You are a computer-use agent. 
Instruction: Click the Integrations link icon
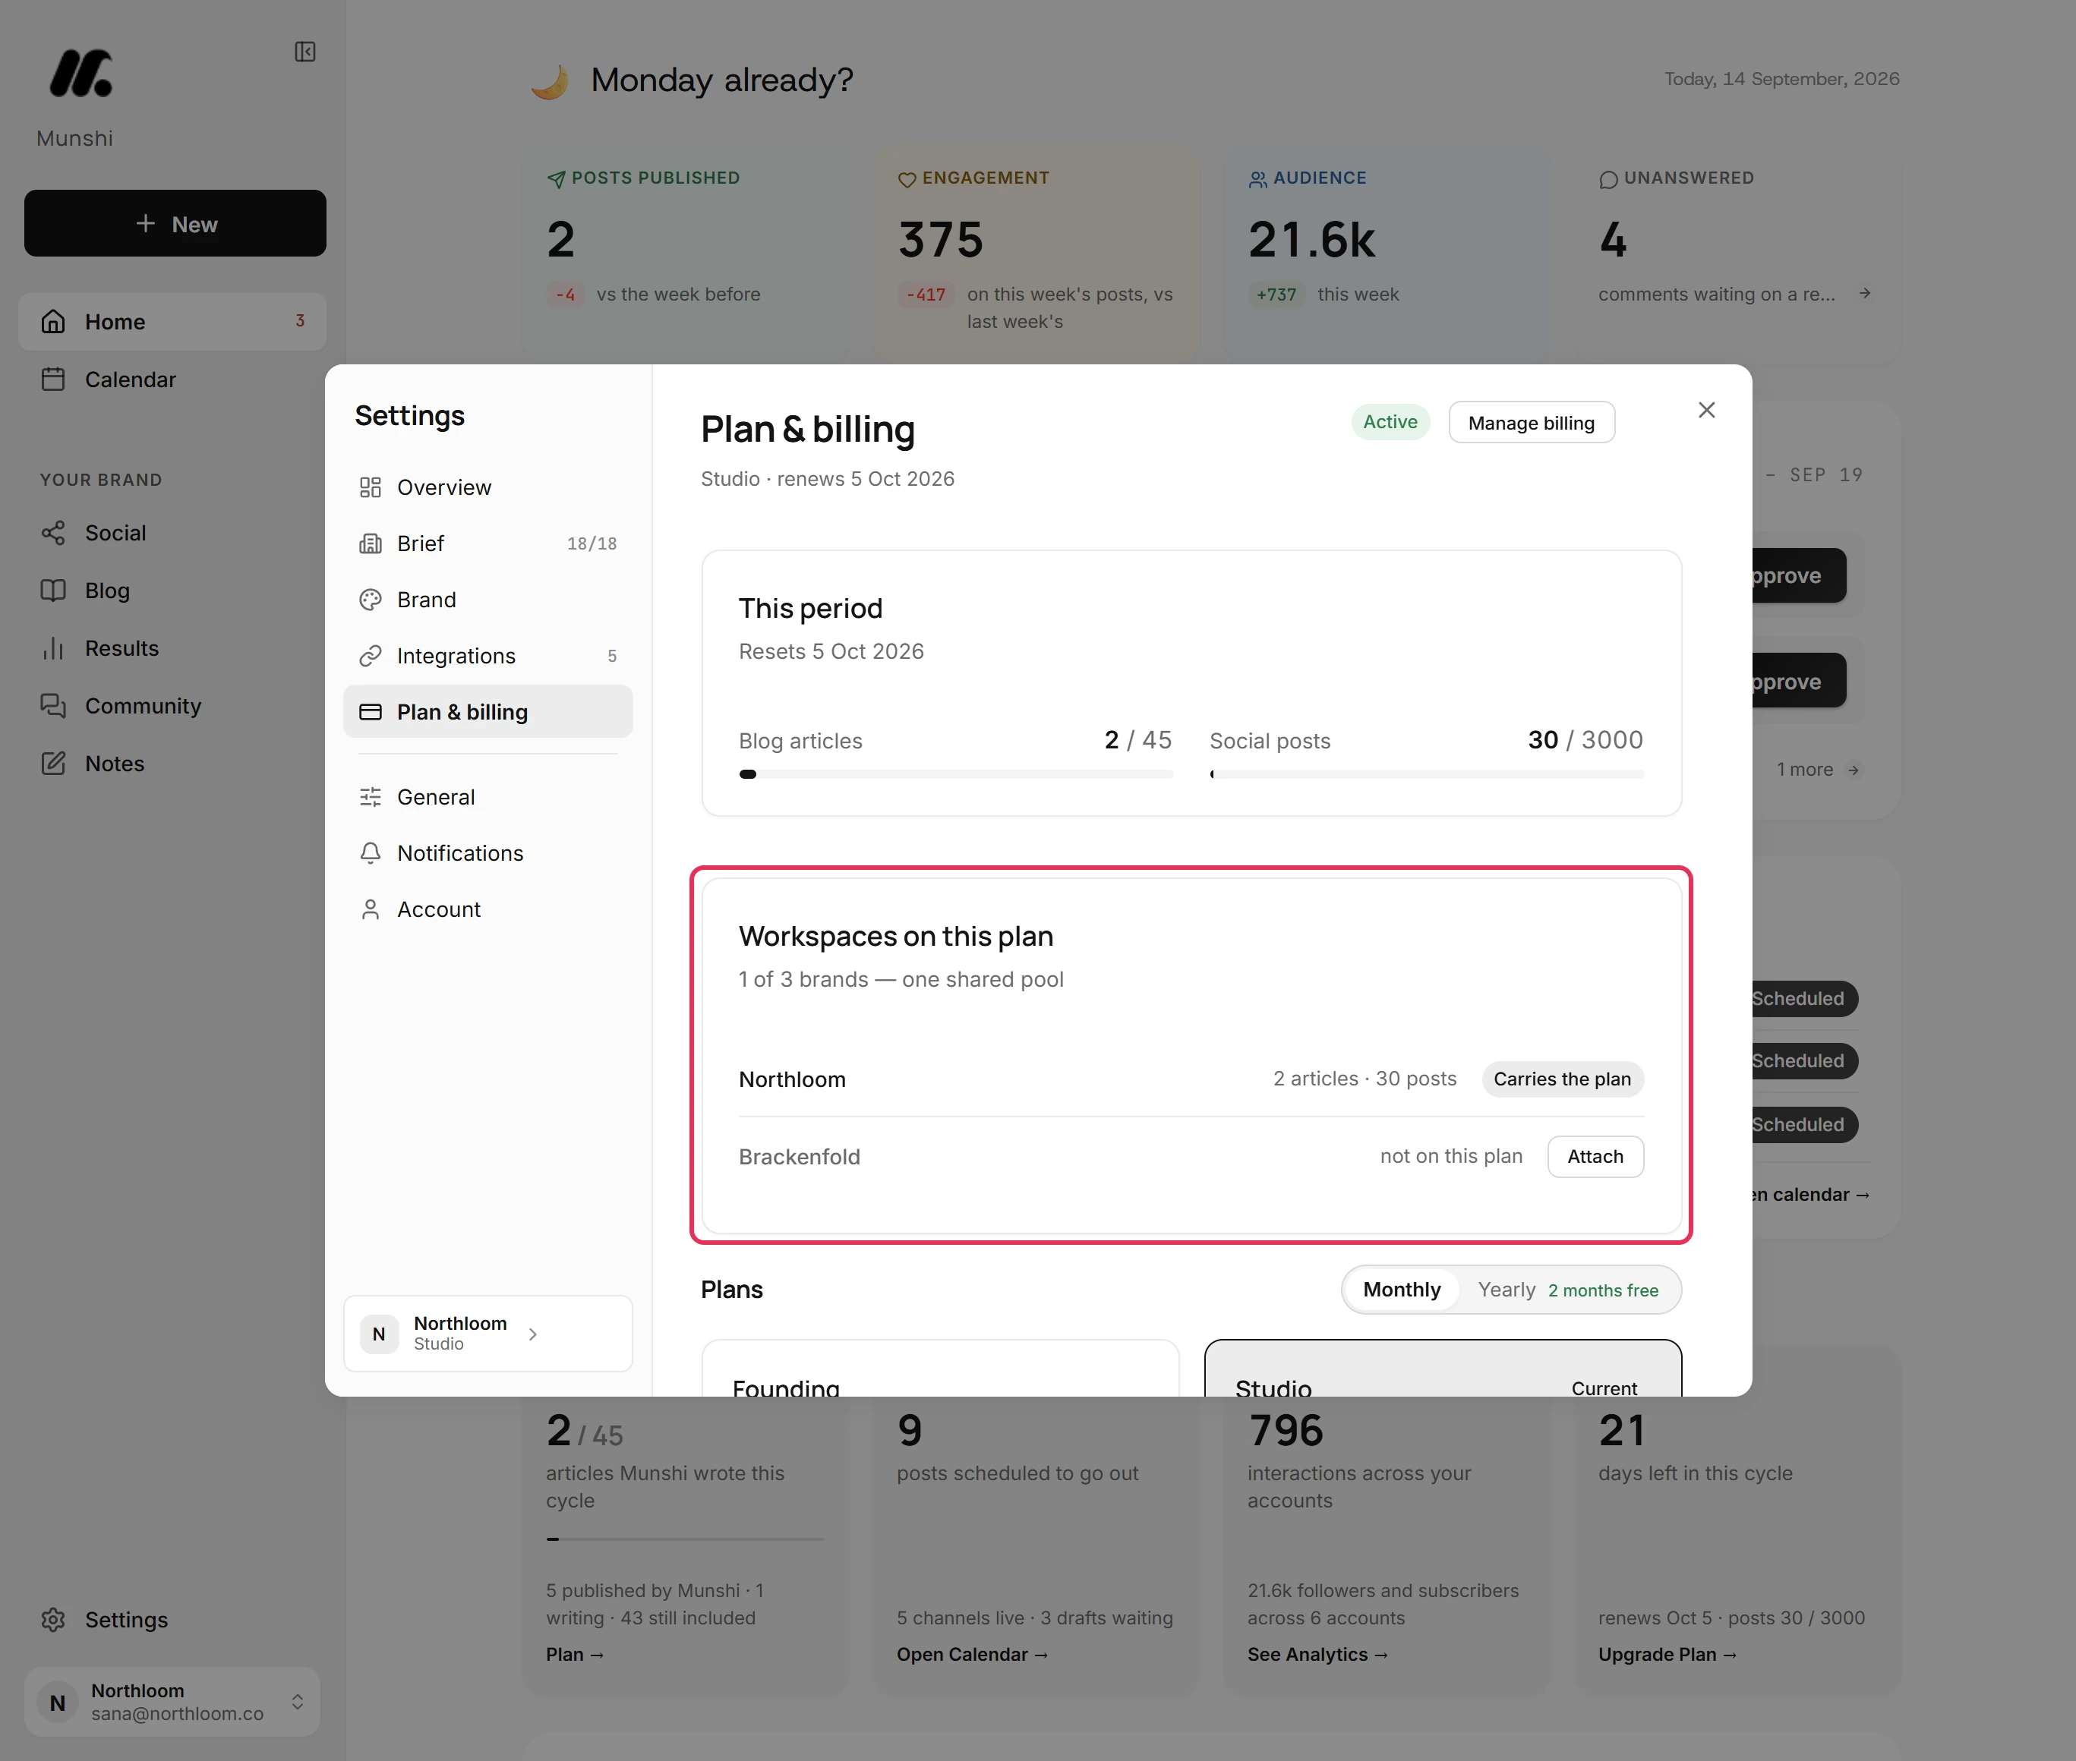[371, 656]
